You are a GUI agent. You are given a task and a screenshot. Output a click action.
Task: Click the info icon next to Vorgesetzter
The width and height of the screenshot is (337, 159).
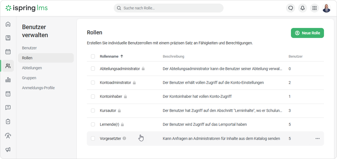point(124,138)
